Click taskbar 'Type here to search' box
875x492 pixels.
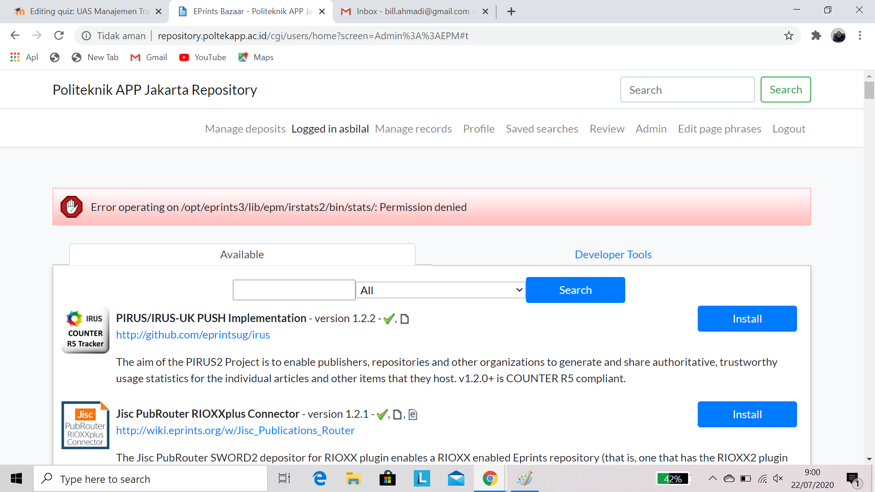(x=150, y=479)
